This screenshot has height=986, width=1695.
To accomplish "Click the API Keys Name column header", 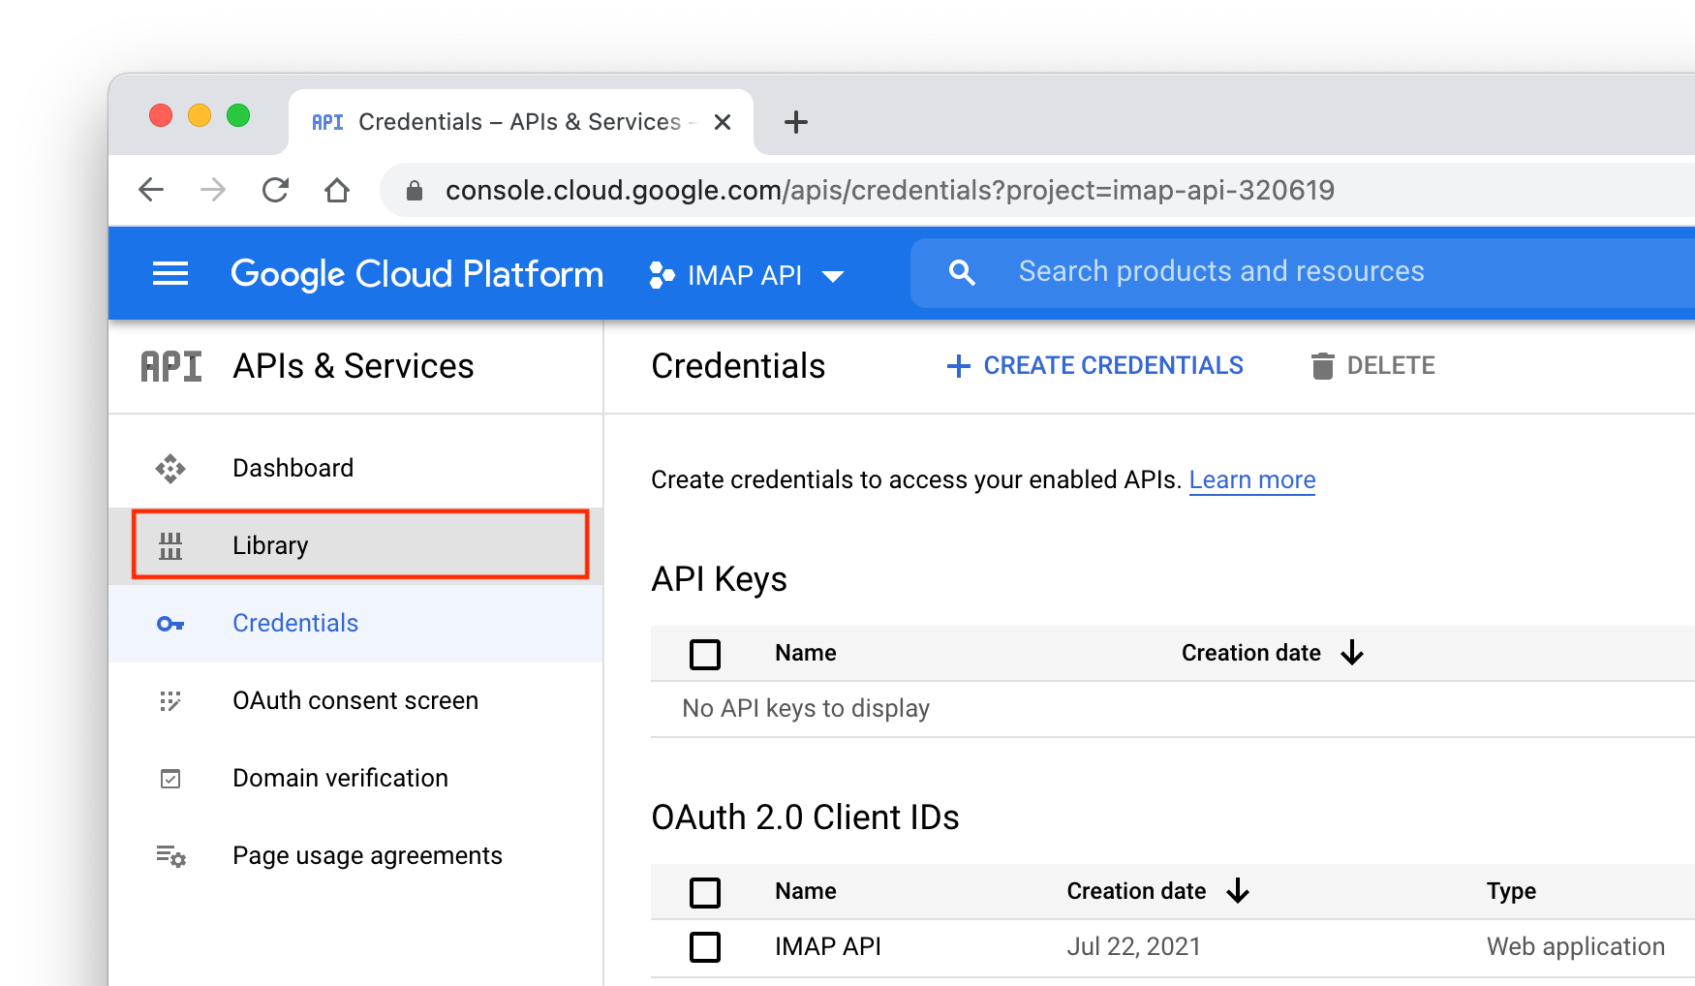I will pos(805,653).
